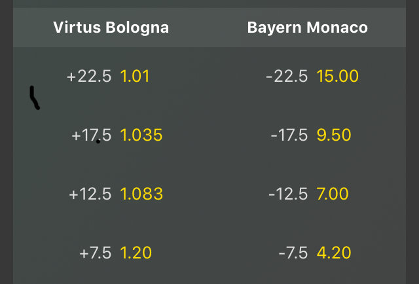Click the Virtus Bologna column header
This screenshot has height=284, width=419.
click(111, 27)
